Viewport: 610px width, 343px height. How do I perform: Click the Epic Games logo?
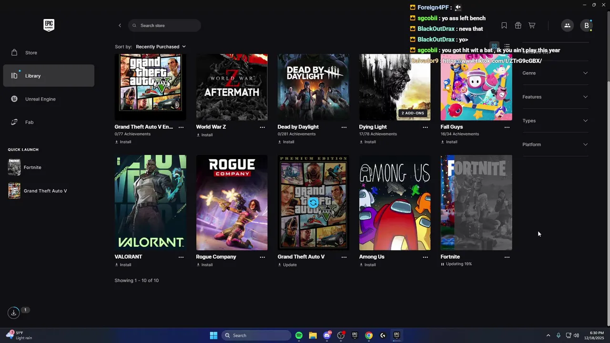49,25
